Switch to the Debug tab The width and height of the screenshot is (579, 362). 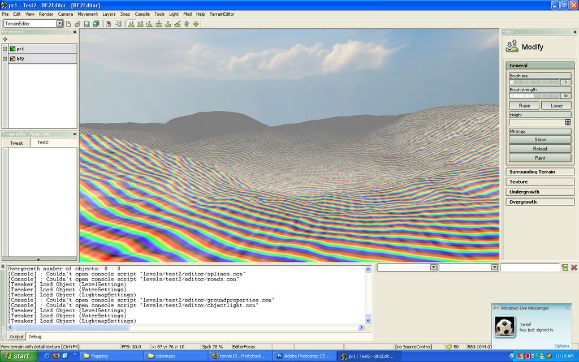click(x=34, y=337)
